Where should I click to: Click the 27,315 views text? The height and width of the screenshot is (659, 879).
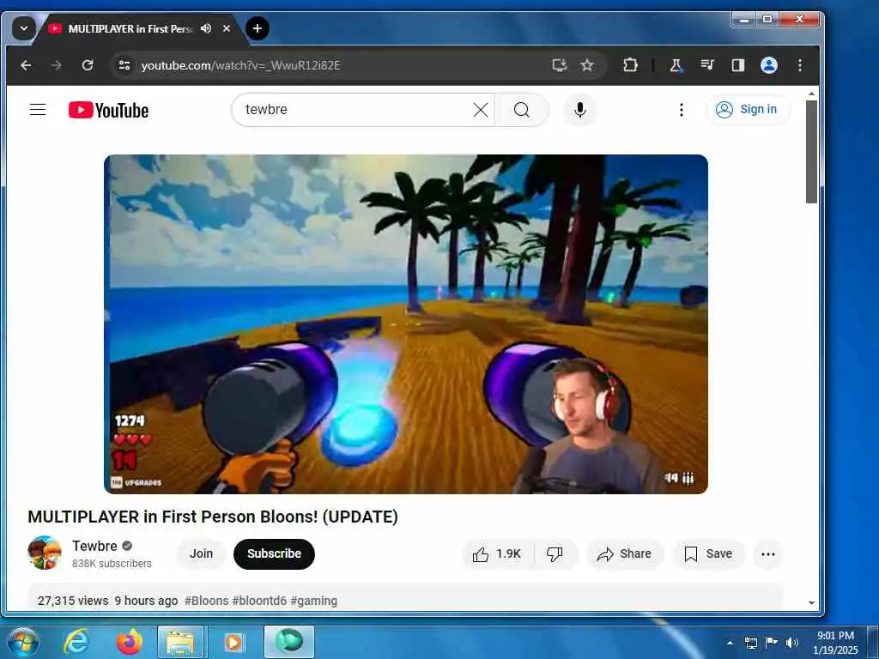tap(73, 601)
